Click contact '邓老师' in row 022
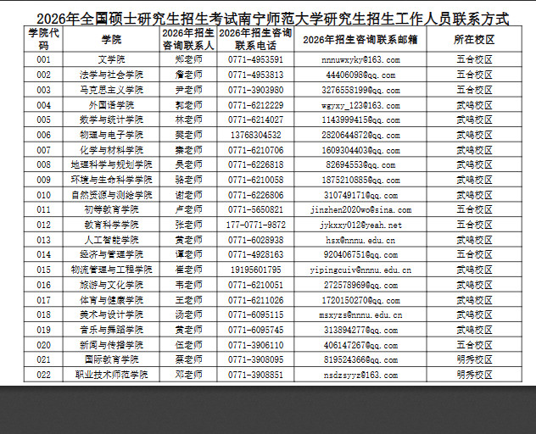This screenshot has height=434, width=536. click(x=188, y=375)
